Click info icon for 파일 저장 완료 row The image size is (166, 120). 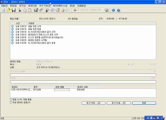coord(12,29)
